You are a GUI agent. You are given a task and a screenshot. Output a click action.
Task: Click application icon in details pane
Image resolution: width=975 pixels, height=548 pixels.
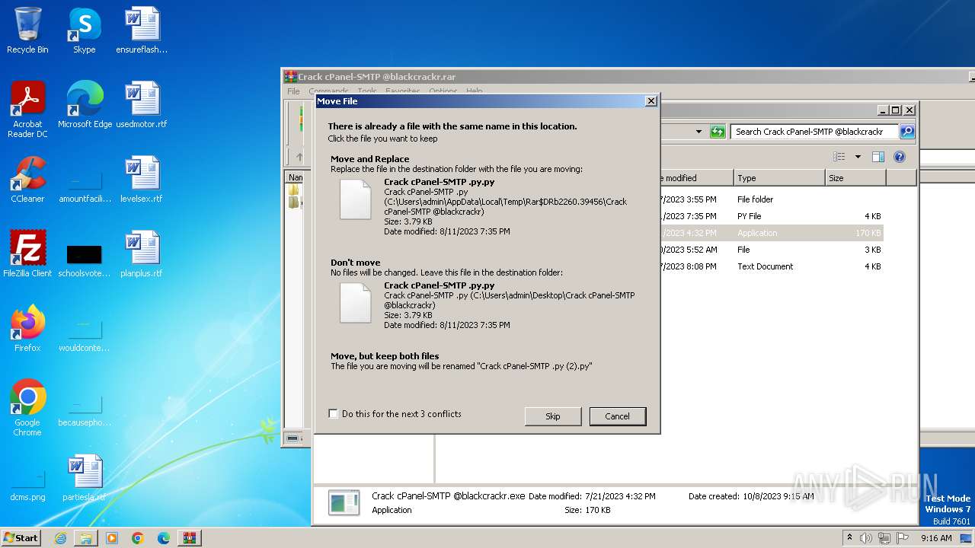[344, 502]
